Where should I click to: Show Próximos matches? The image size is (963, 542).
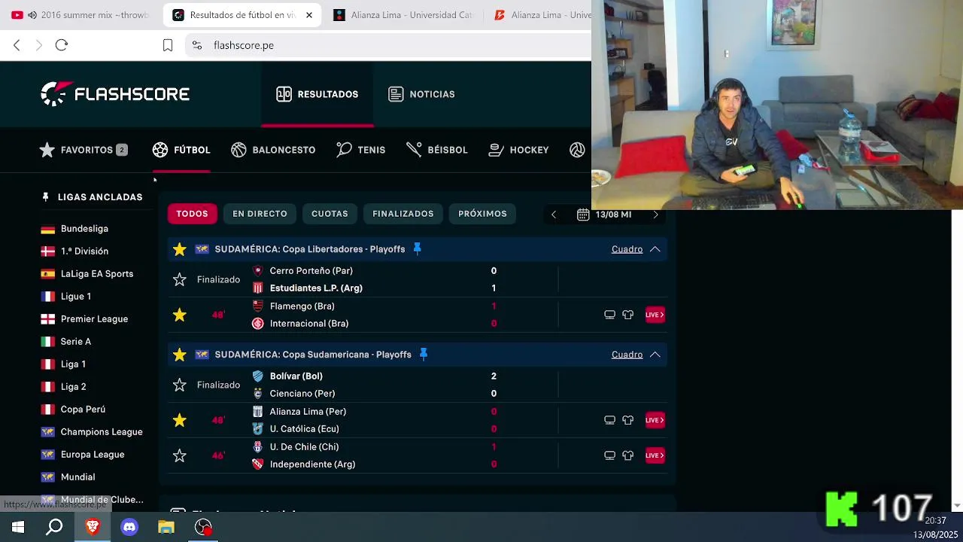point(482,214)
